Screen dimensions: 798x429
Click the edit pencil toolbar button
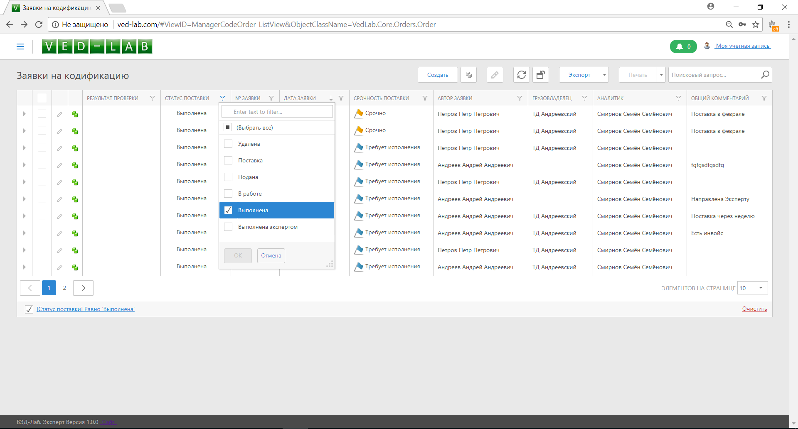[x=495, y=75]
